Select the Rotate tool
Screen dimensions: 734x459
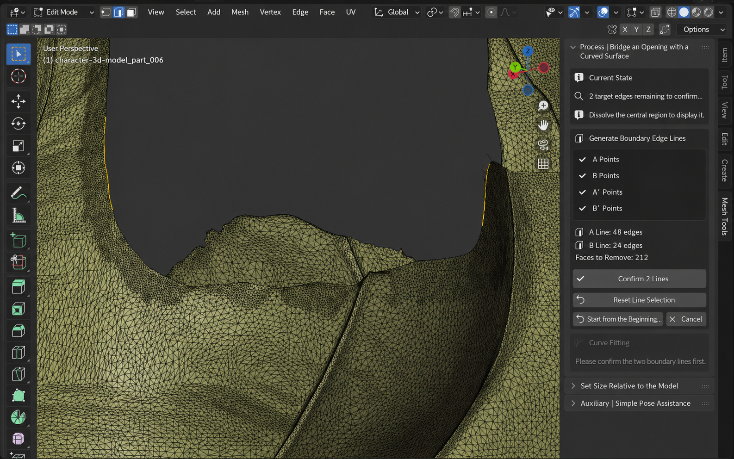pyautogui.click(x=19, y=124)
